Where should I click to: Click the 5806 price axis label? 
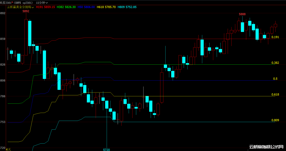pos(3,80)
